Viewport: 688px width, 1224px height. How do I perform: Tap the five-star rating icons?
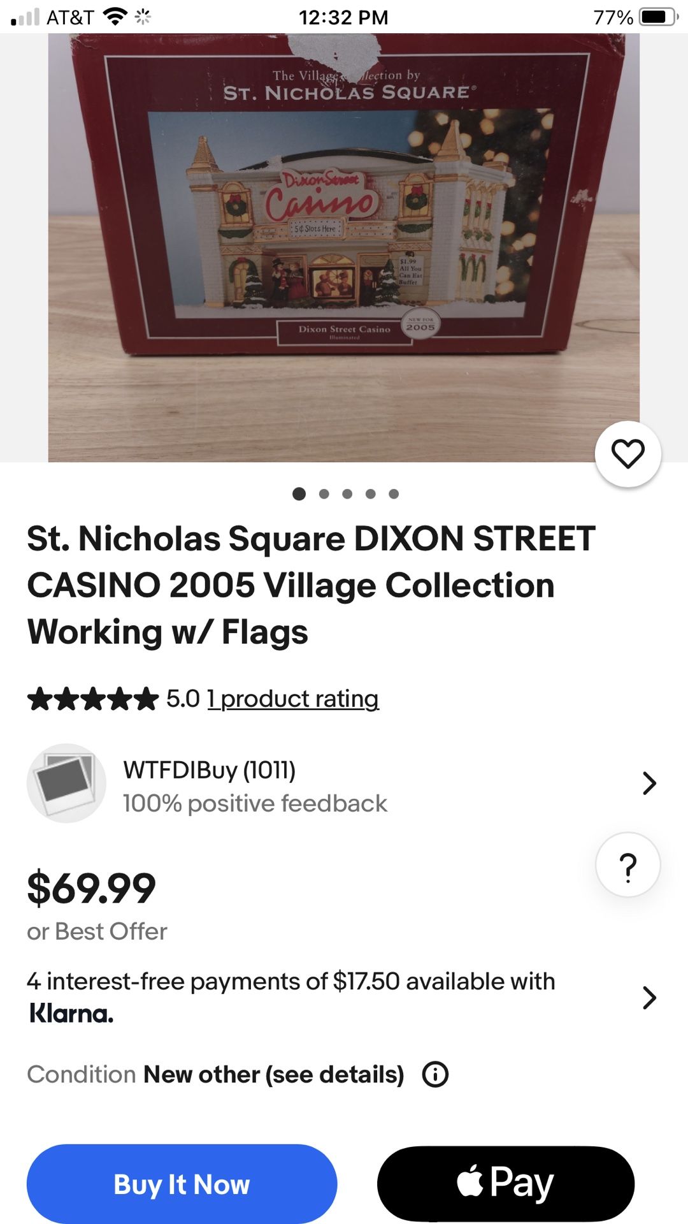point(93,699)
